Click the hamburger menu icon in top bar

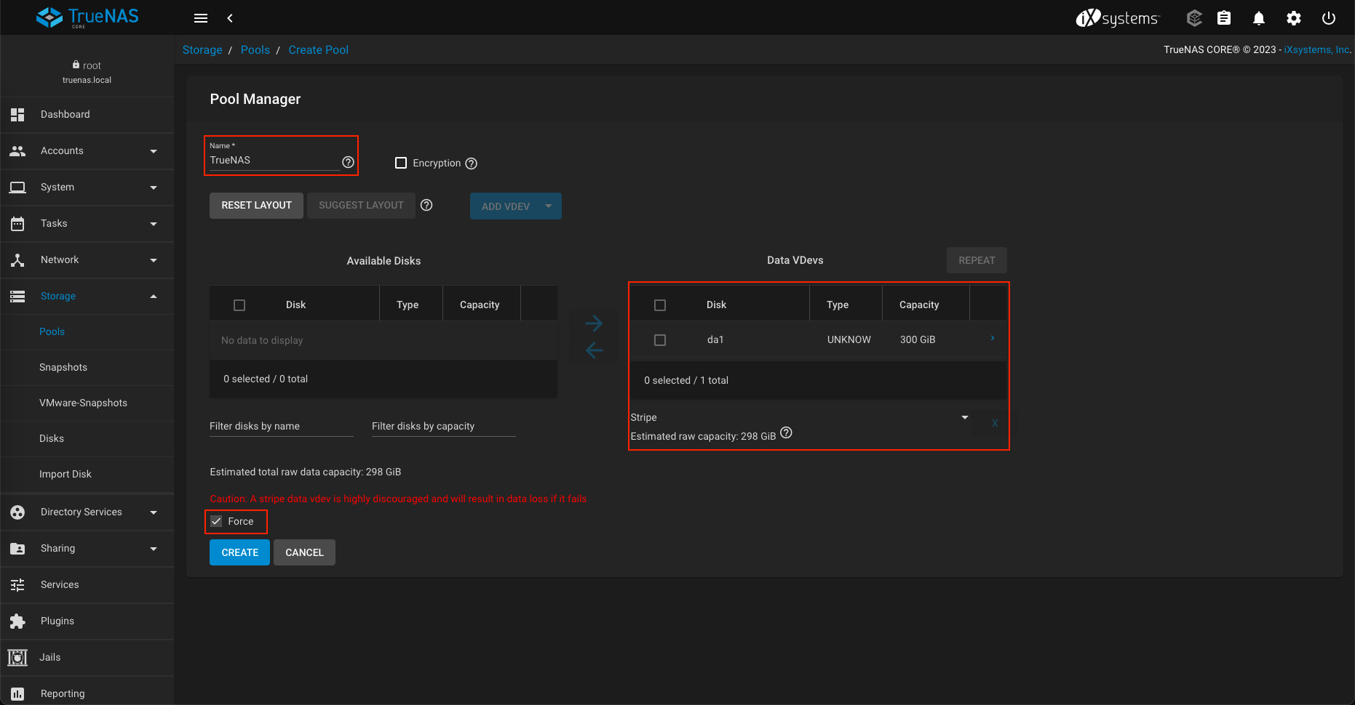pos(201,18)
